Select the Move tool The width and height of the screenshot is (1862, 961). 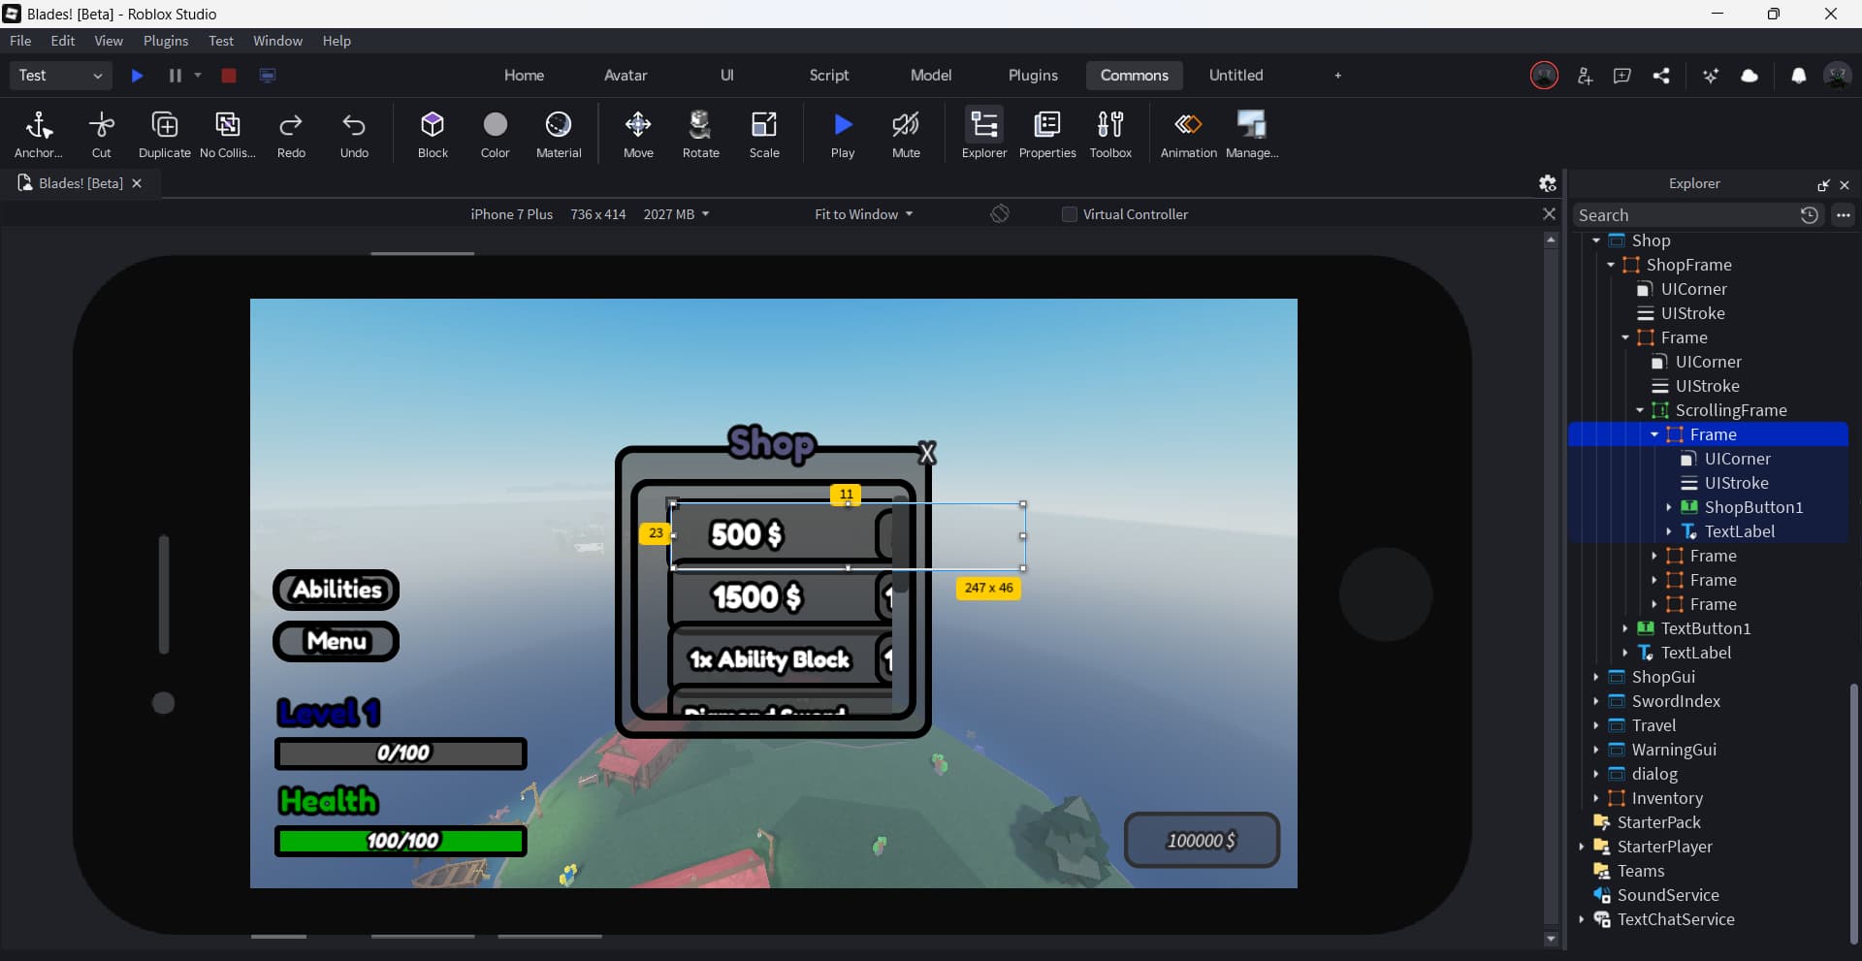pyautogui.click(x=638, y=134)
